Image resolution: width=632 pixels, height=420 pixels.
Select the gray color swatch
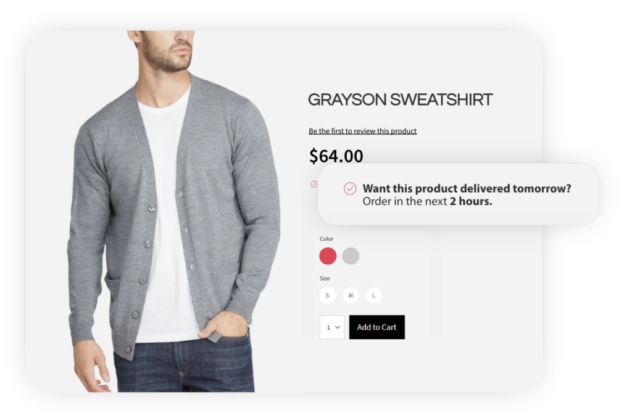pyautogui.click(x=351, y=256)
